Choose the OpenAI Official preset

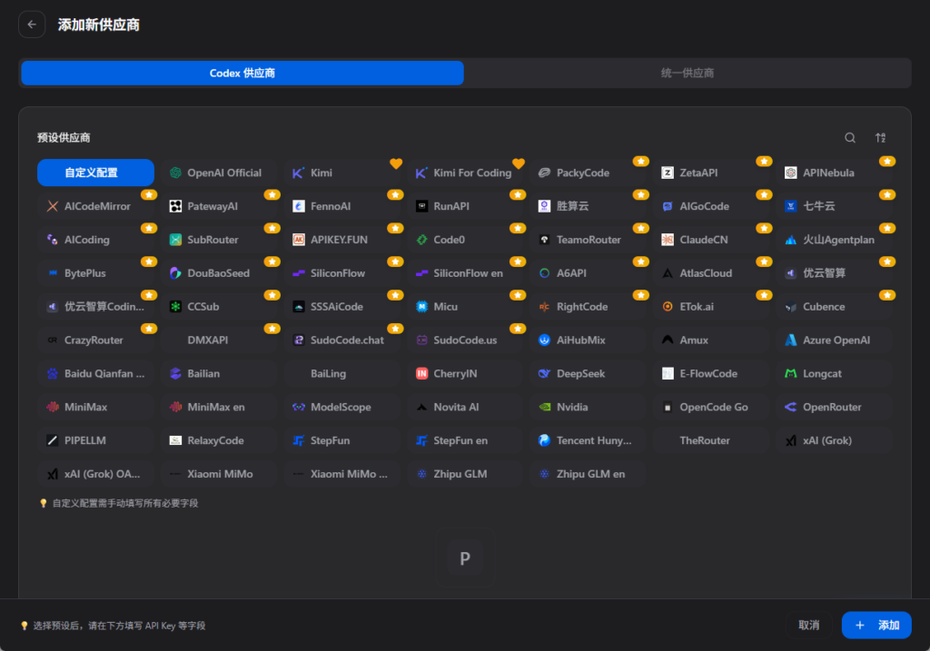pyautogui.click(x=219, y=173)
